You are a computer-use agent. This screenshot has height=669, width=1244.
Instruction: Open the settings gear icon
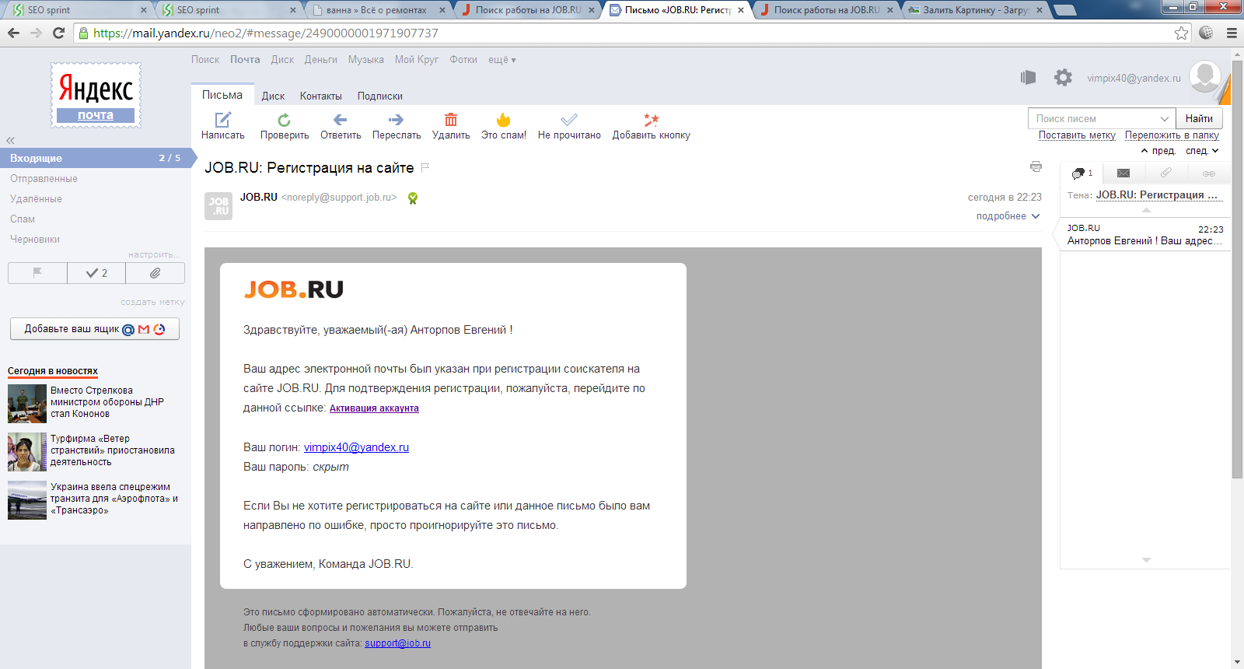(1063, 77)
